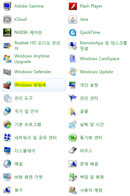Open the iCloud text link

pos(20,19)
